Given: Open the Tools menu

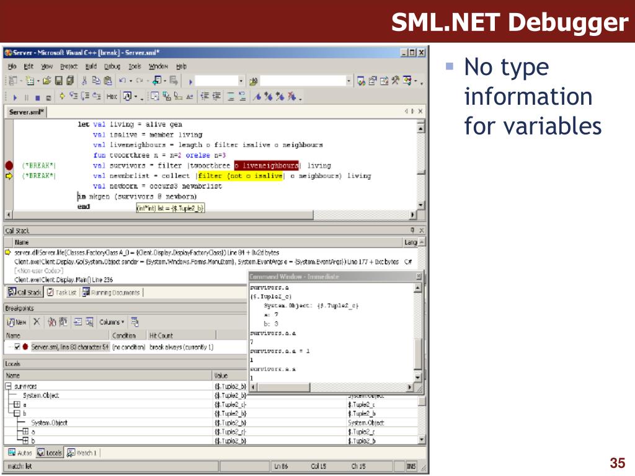Looking at the screenshot, I should pyautogui.click(x=135, y=66).
